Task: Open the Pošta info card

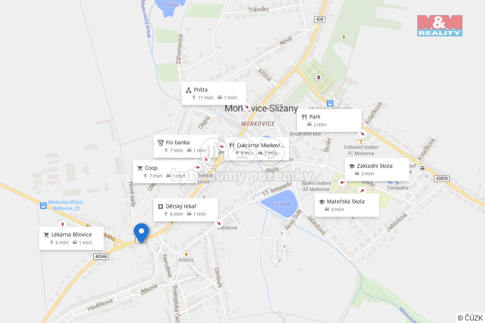Action: point(214,94)
